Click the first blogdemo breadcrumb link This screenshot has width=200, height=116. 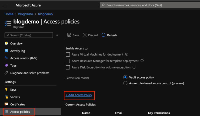25,14
